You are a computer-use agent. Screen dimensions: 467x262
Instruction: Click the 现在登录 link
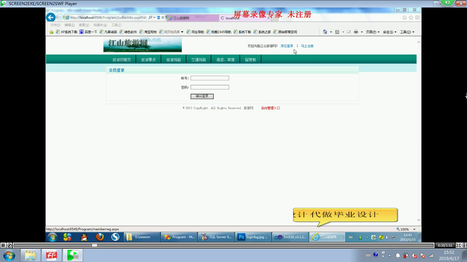[287, 46]
